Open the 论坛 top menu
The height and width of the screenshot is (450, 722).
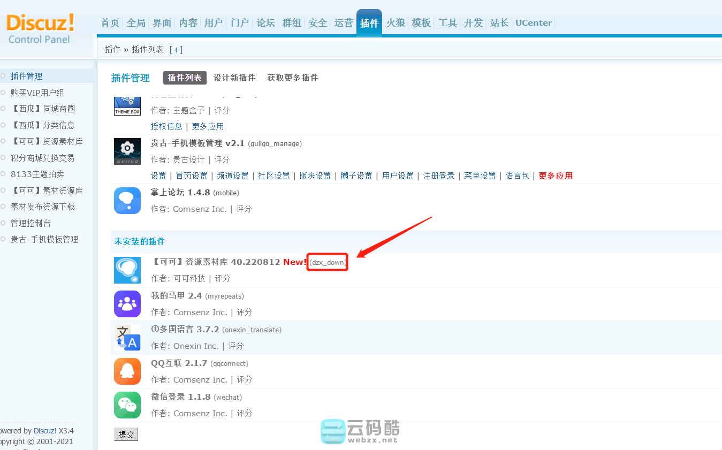[x=265, y=23]
